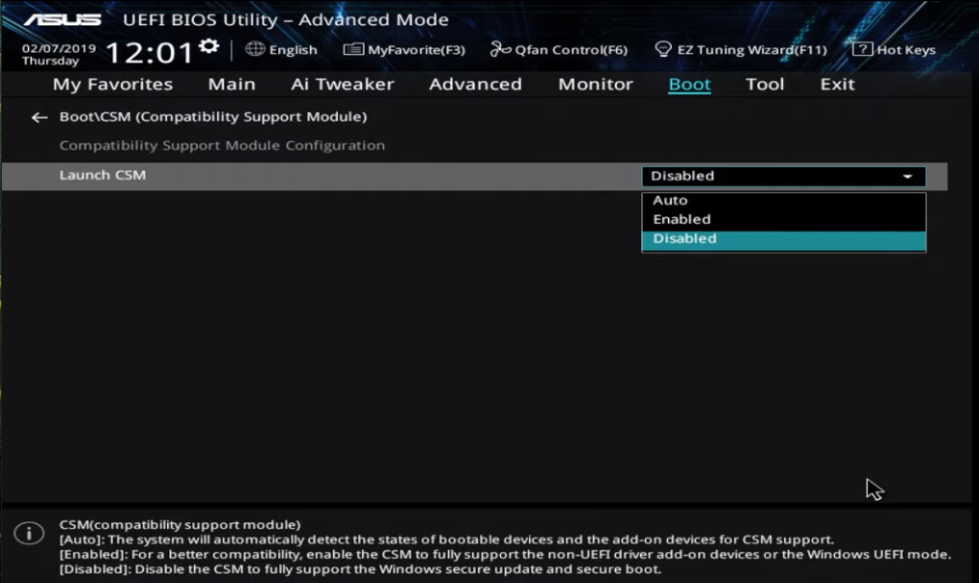Open the Tool tab
The width and height of the screenshot is (979, 583).
click(x=765, y=84)
